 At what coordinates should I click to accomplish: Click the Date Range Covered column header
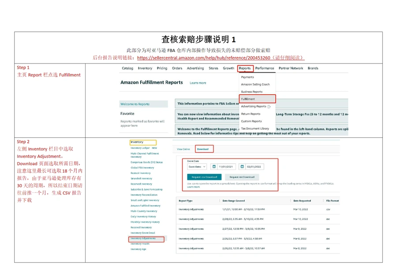(x=233, y=201)
